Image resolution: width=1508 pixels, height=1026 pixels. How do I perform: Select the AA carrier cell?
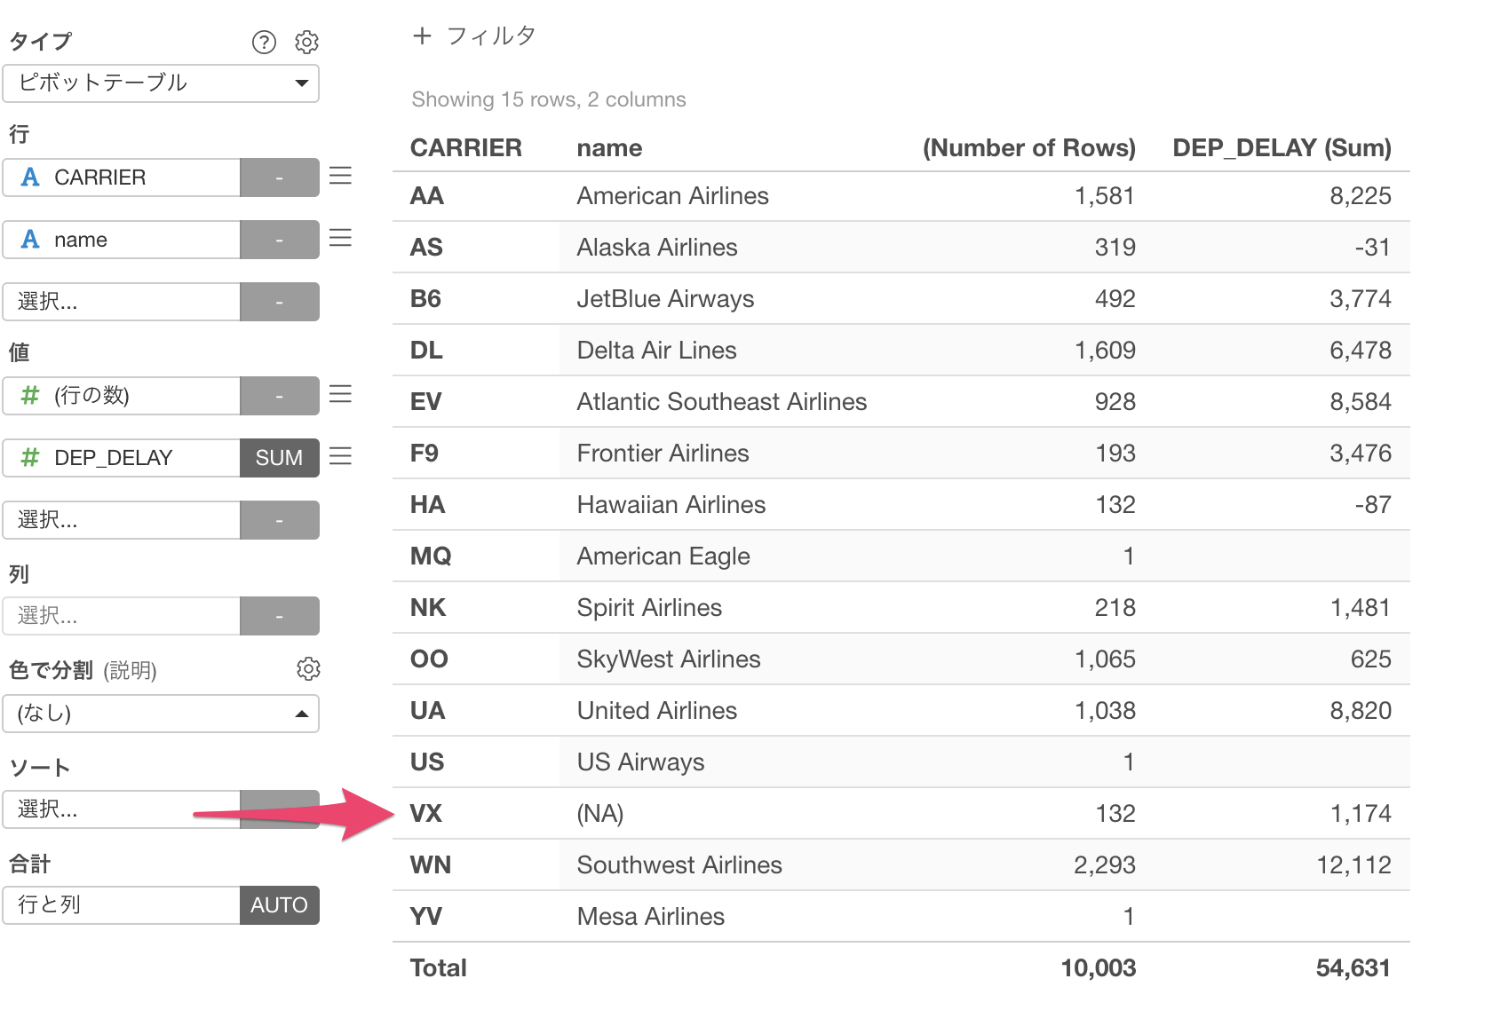pos(427,196)
